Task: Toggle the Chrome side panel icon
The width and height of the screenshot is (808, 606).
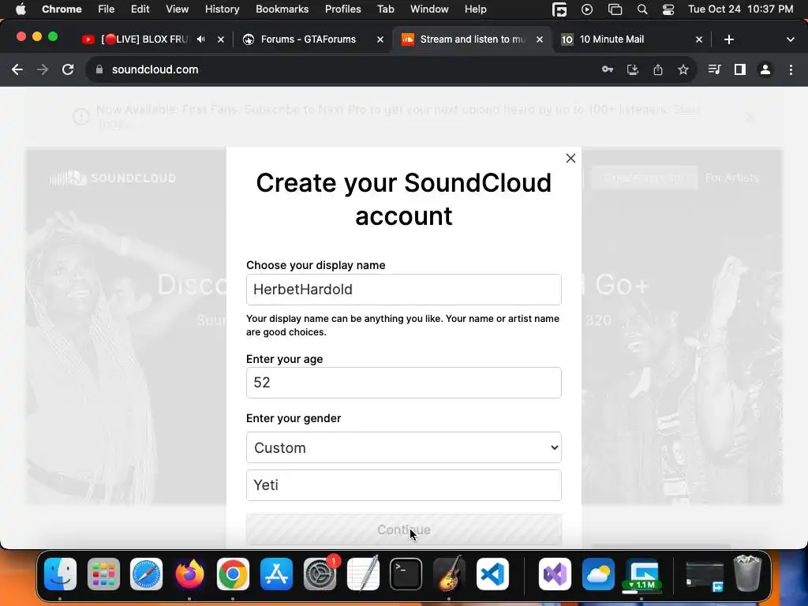Action: [740, 69]
